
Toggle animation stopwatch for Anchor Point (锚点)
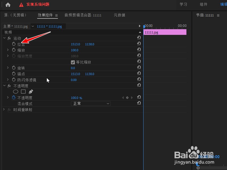tap(14, 74)
